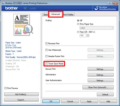Viewport: 120px width, 106px height.
Task: Enable the Reverse Print checkbox
Action: pos(46,44)
